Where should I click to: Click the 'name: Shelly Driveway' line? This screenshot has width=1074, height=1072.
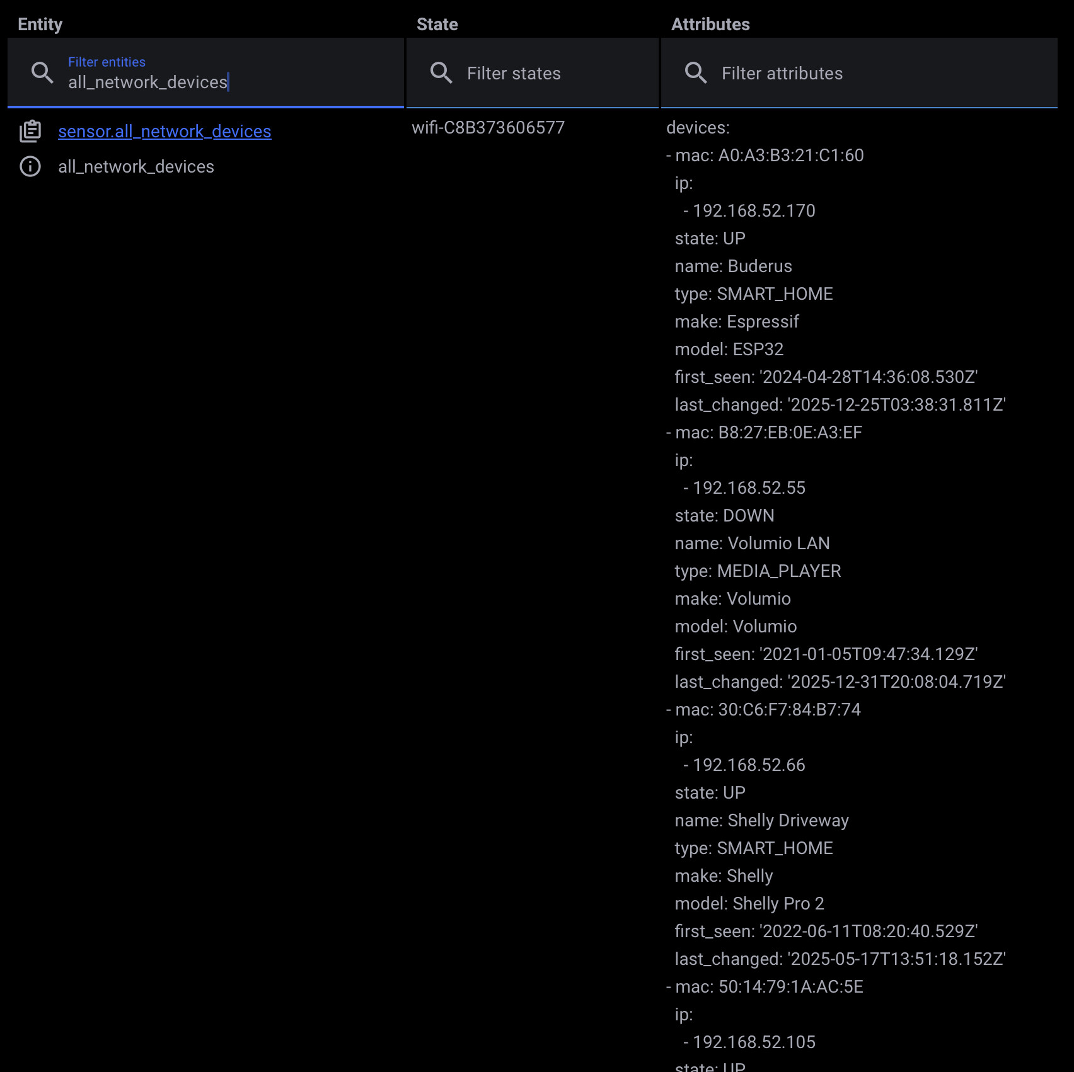761,820
